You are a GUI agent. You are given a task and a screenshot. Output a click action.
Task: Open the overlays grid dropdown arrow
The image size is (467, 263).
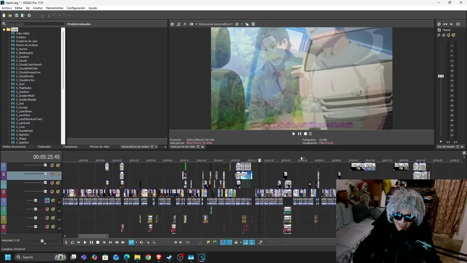[241, 24]
